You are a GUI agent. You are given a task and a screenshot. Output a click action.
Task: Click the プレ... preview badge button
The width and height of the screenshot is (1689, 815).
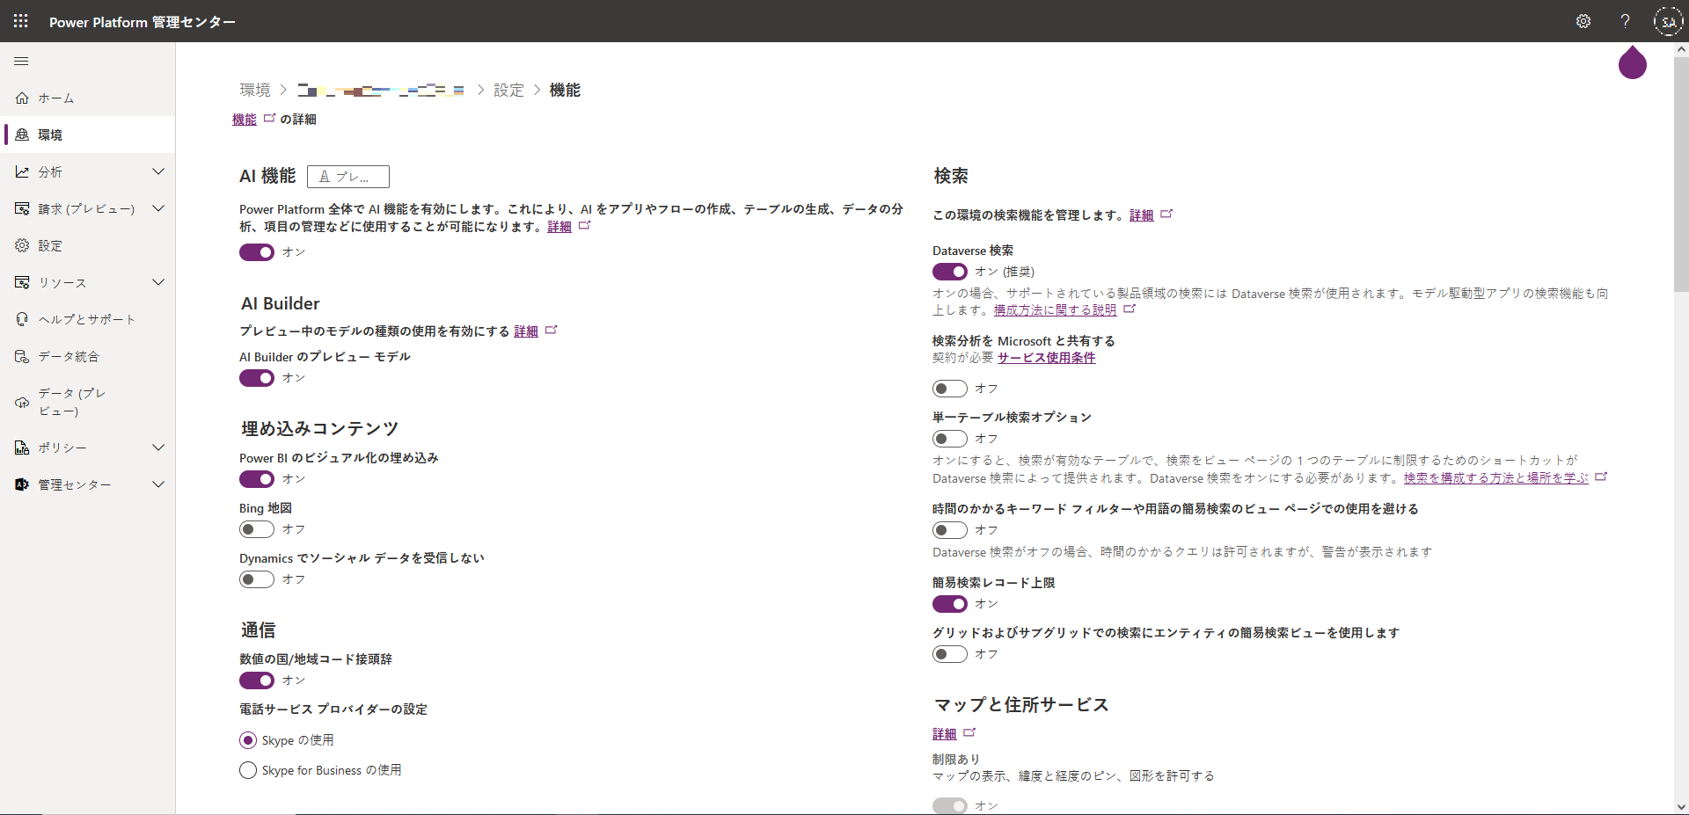[348, 177]
